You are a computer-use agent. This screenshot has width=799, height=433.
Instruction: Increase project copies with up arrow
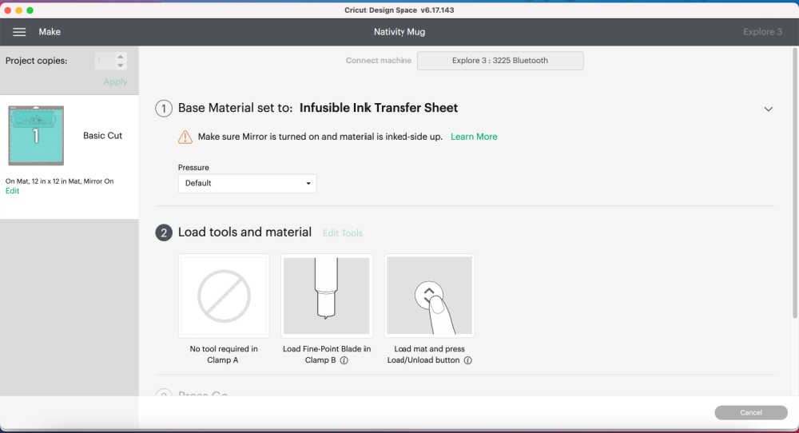click(121, 57)
